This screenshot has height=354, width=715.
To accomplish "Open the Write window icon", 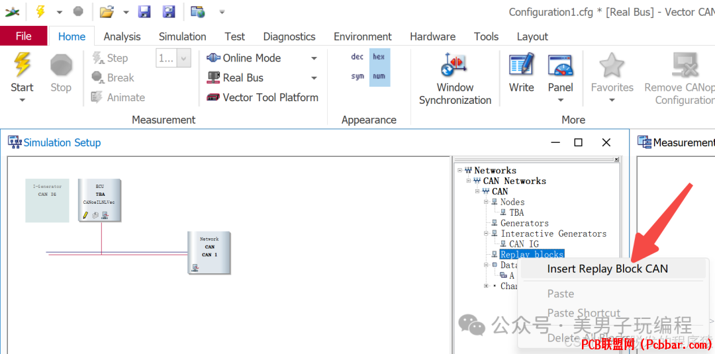I will [x=521, y=65].
